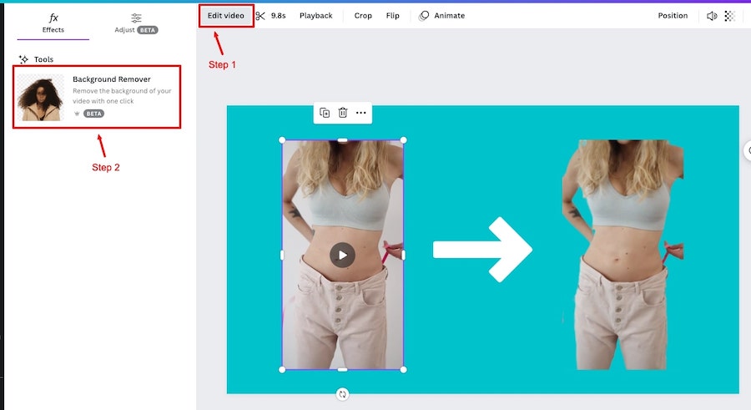
Task: Open the Position panel
Action: click(673, 16)
